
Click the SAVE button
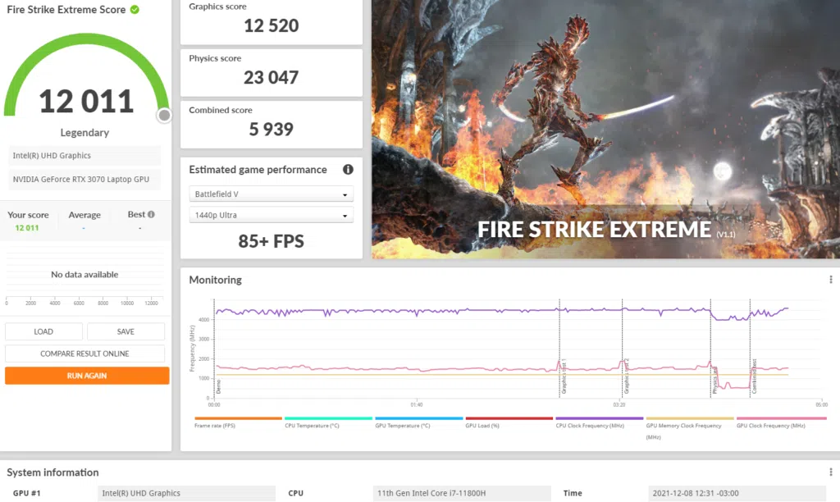(126, 331)
